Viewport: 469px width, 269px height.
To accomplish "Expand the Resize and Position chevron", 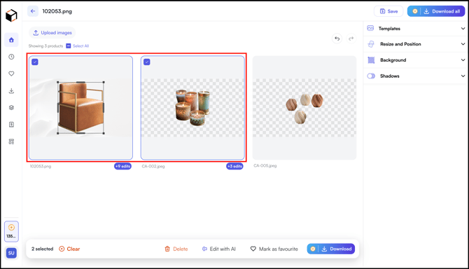I will tap(463, 44).
